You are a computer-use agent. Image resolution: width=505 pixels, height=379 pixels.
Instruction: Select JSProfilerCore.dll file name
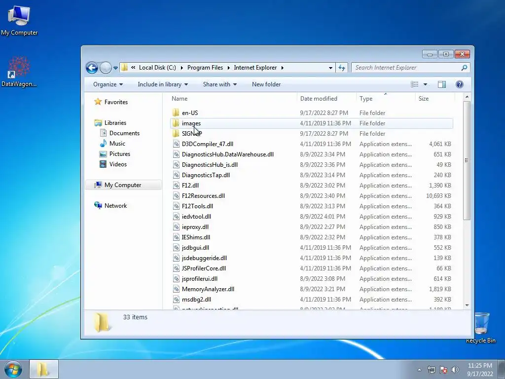click(x=204, y=268)
